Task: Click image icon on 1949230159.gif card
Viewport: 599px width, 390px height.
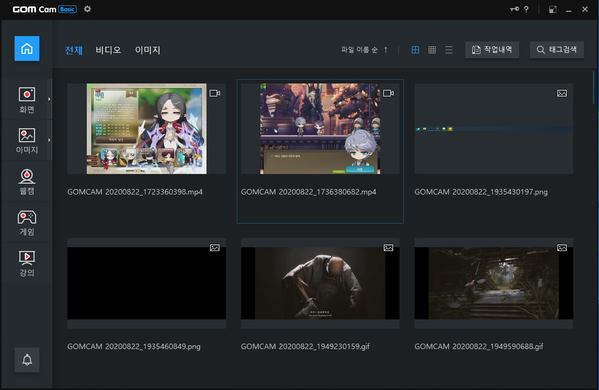Action: click(389, 248)
